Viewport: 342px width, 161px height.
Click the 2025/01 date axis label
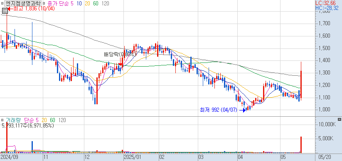click(x=132, y=157)
